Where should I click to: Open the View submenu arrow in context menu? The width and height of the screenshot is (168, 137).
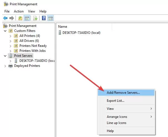[x=151, y=109]
